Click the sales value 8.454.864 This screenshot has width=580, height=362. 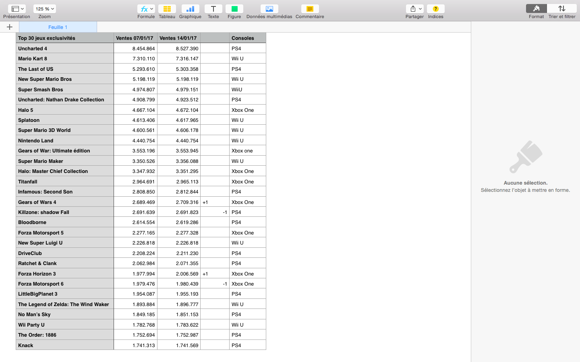point(135,48)
